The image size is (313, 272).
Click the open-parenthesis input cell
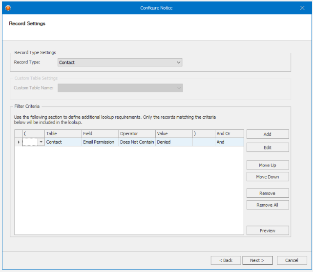point(30,142)
